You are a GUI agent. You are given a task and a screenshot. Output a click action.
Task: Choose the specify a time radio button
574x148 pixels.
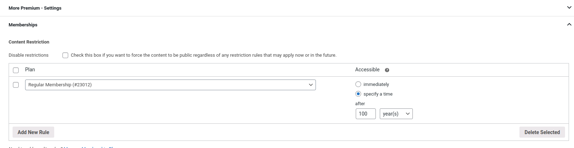358,94
